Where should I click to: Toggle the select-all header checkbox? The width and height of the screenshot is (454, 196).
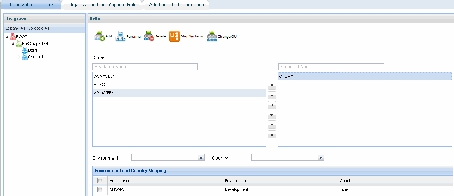(100, 181)
